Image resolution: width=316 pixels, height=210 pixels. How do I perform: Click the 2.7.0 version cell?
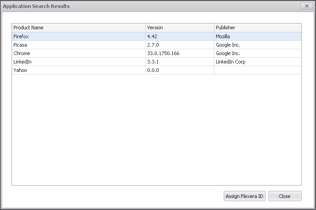(x=153, y=45)
